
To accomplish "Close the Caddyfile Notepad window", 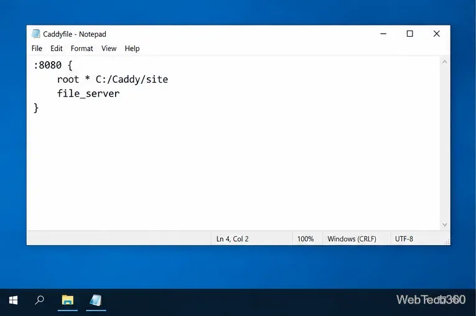I will pos(437,34).
